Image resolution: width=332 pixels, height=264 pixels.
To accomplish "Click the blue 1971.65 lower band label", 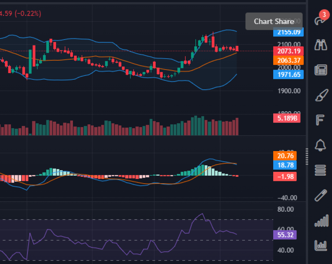I will click(288, 74).
